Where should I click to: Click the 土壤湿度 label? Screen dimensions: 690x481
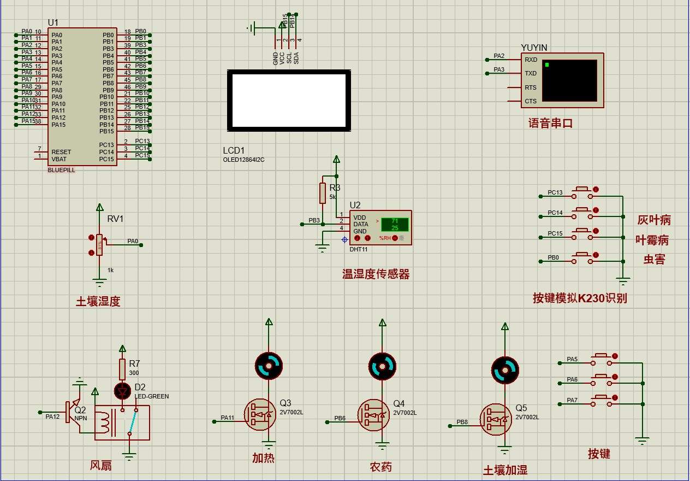(x=98, y=301)
